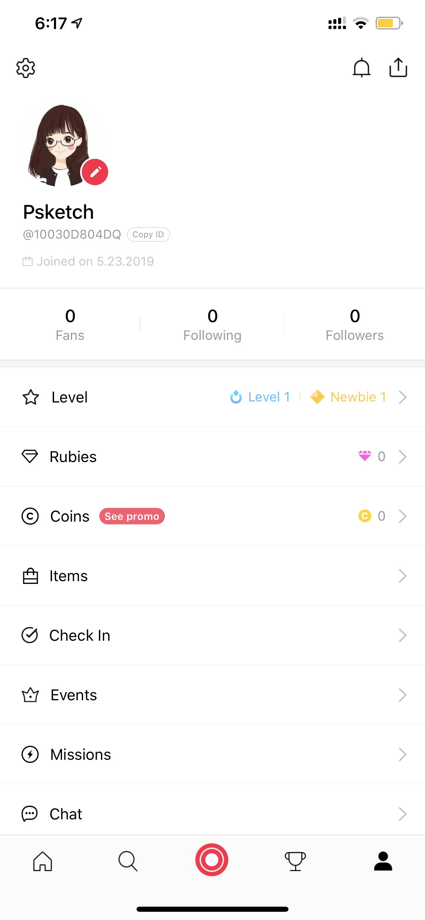The height and width of the screenshot is (920, 425).
Task: Open the search magnifier tab
Action: coord(128,861)
